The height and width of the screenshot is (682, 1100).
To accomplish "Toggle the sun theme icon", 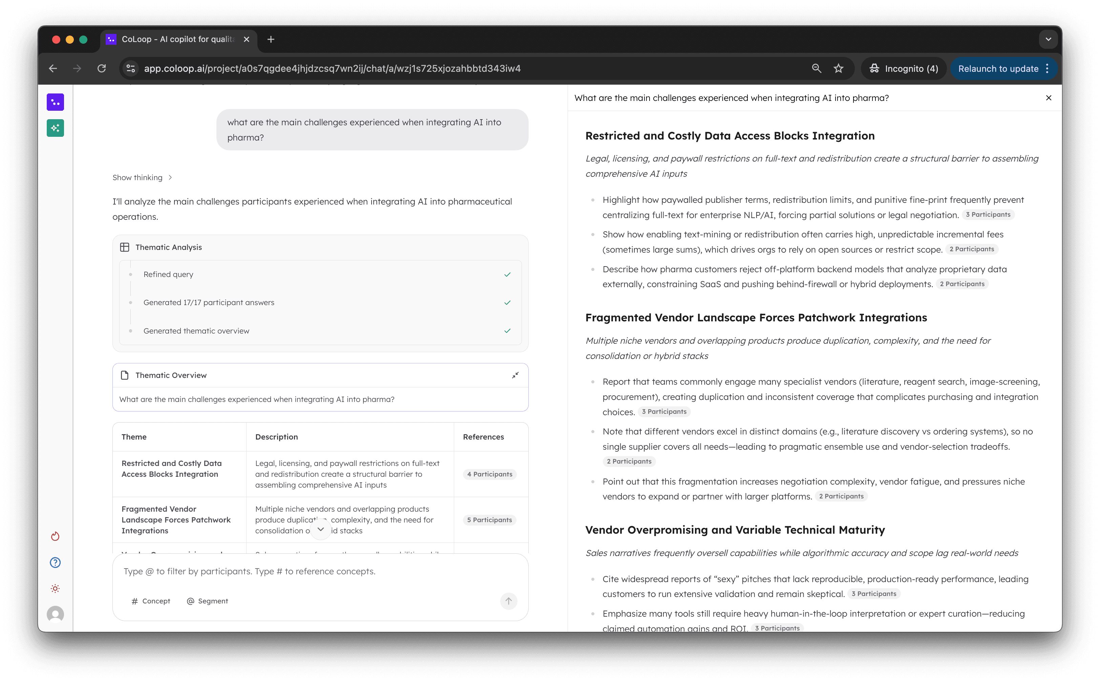I will pos(55,588).
